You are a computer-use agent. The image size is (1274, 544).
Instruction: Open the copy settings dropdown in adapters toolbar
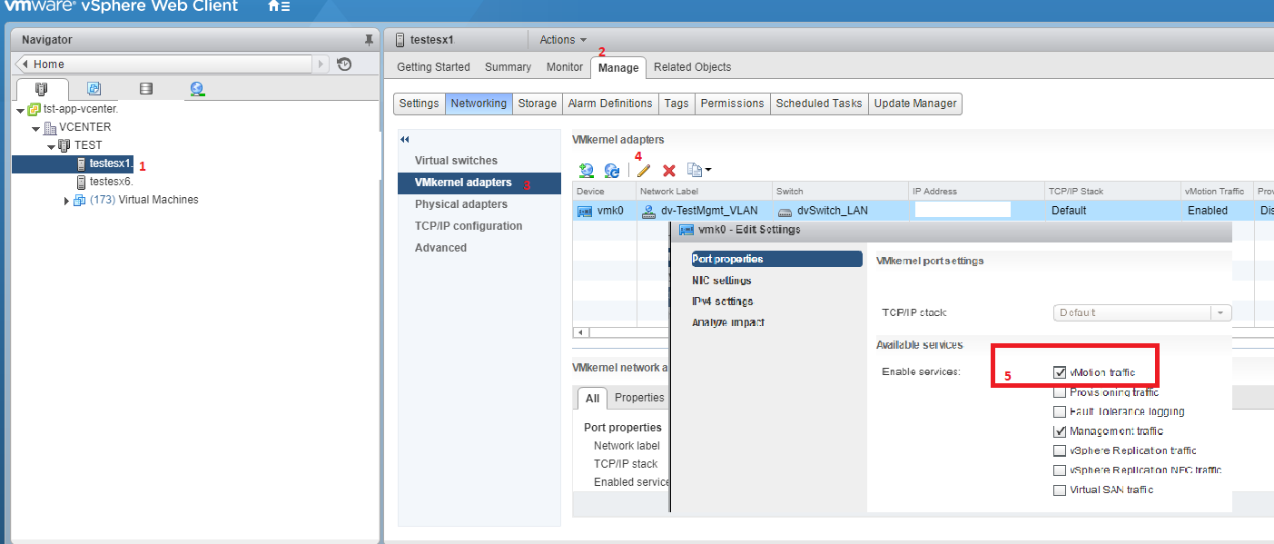click(x=699, y=170)
